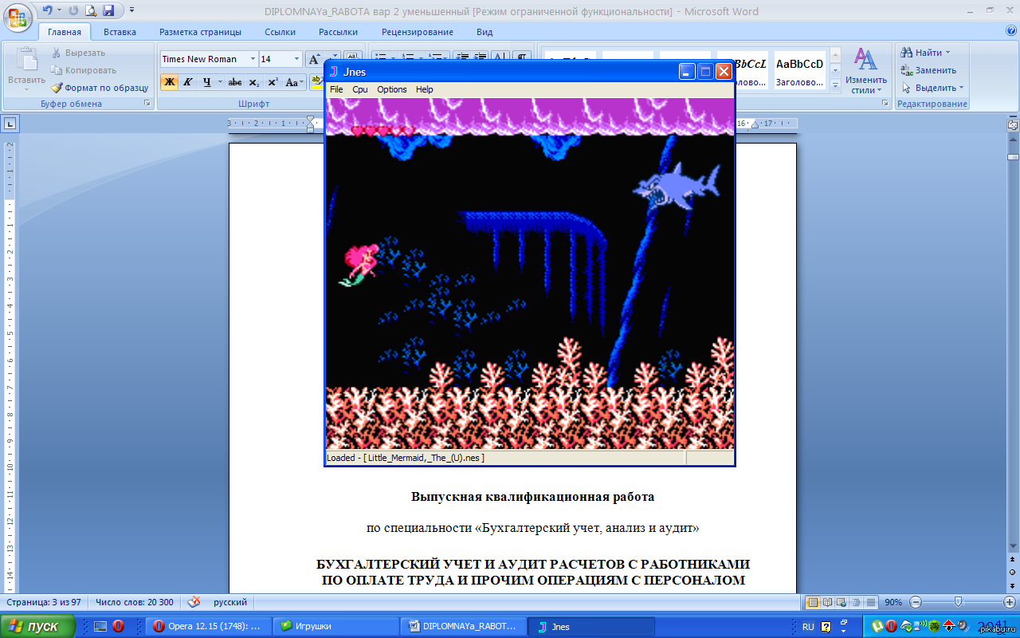Switch to Draft view icon in status bar

(x=870, y=602)
